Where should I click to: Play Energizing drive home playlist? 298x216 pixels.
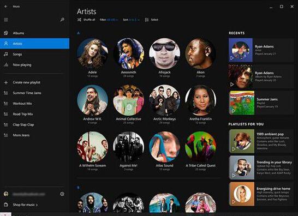click(234, 202)
